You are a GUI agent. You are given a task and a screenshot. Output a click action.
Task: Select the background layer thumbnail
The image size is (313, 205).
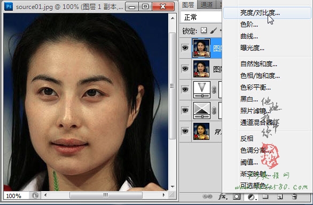(201, 131)
